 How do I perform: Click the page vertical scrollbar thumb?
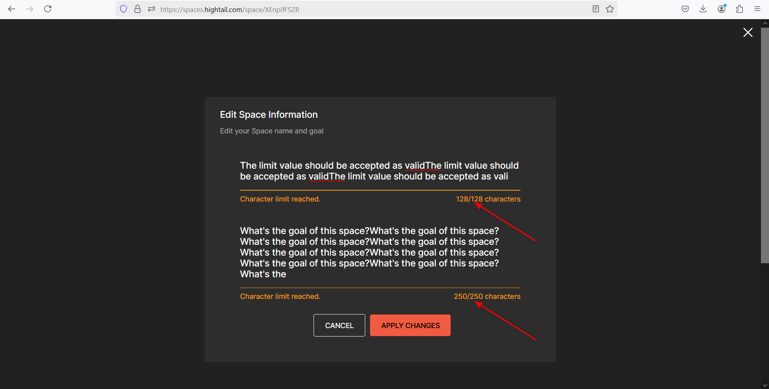point(765,145)
